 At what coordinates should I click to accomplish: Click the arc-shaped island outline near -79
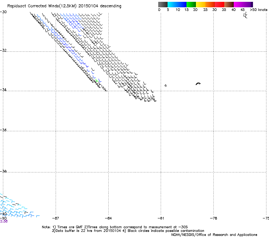[198, 83]
